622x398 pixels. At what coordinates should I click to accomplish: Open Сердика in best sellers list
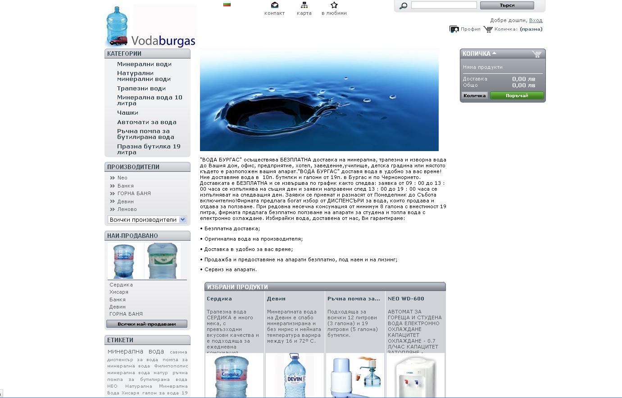[121, 285]
